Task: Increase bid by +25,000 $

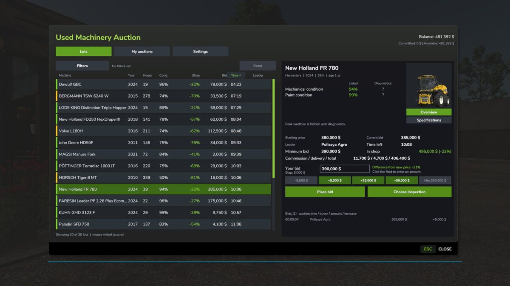Action: pos(368,180)
